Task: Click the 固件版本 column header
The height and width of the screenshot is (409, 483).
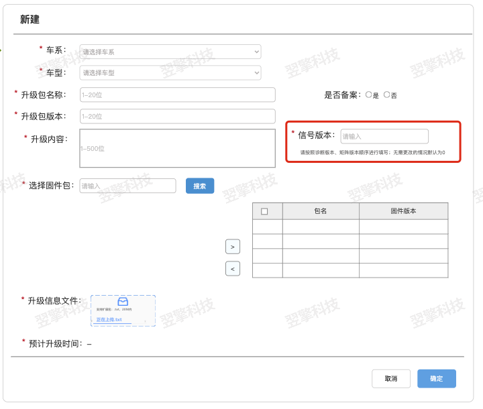Action: point(403,211)
